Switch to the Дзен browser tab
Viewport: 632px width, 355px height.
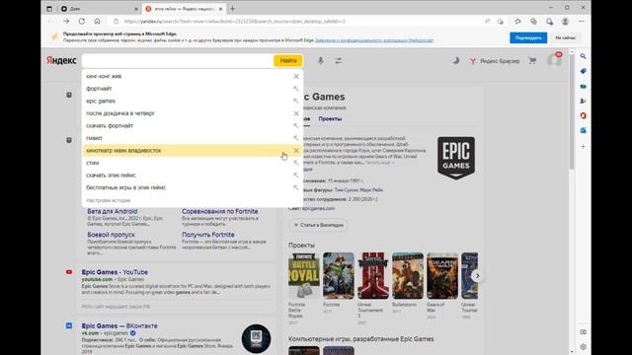tap(97, 9)
